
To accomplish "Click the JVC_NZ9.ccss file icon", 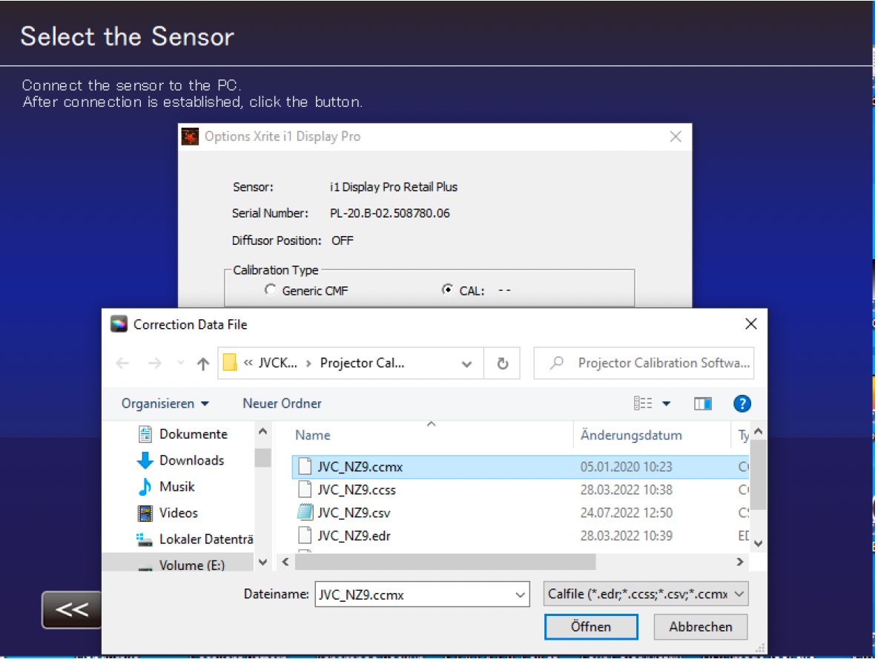I will (x=305, y=489).
